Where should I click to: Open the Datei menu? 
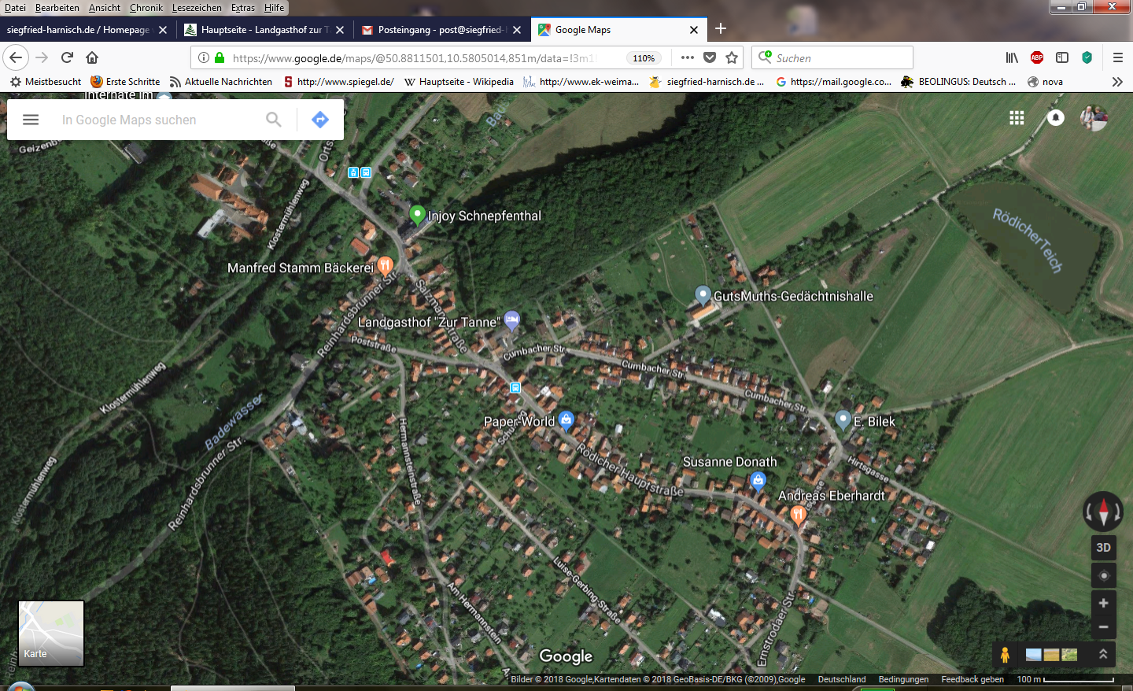[15, 8]
